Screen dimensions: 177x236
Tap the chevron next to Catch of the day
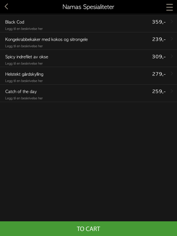point(172,91)
